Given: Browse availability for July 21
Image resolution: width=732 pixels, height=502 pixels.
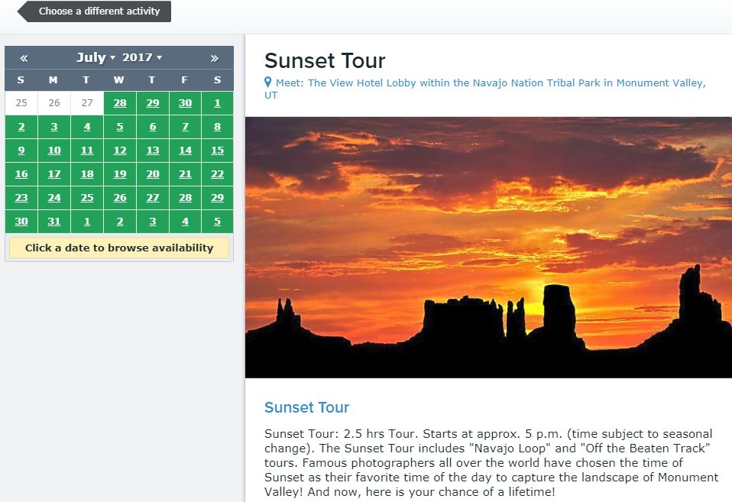Looking at the screenshot, I should click(x=186, y=174).
